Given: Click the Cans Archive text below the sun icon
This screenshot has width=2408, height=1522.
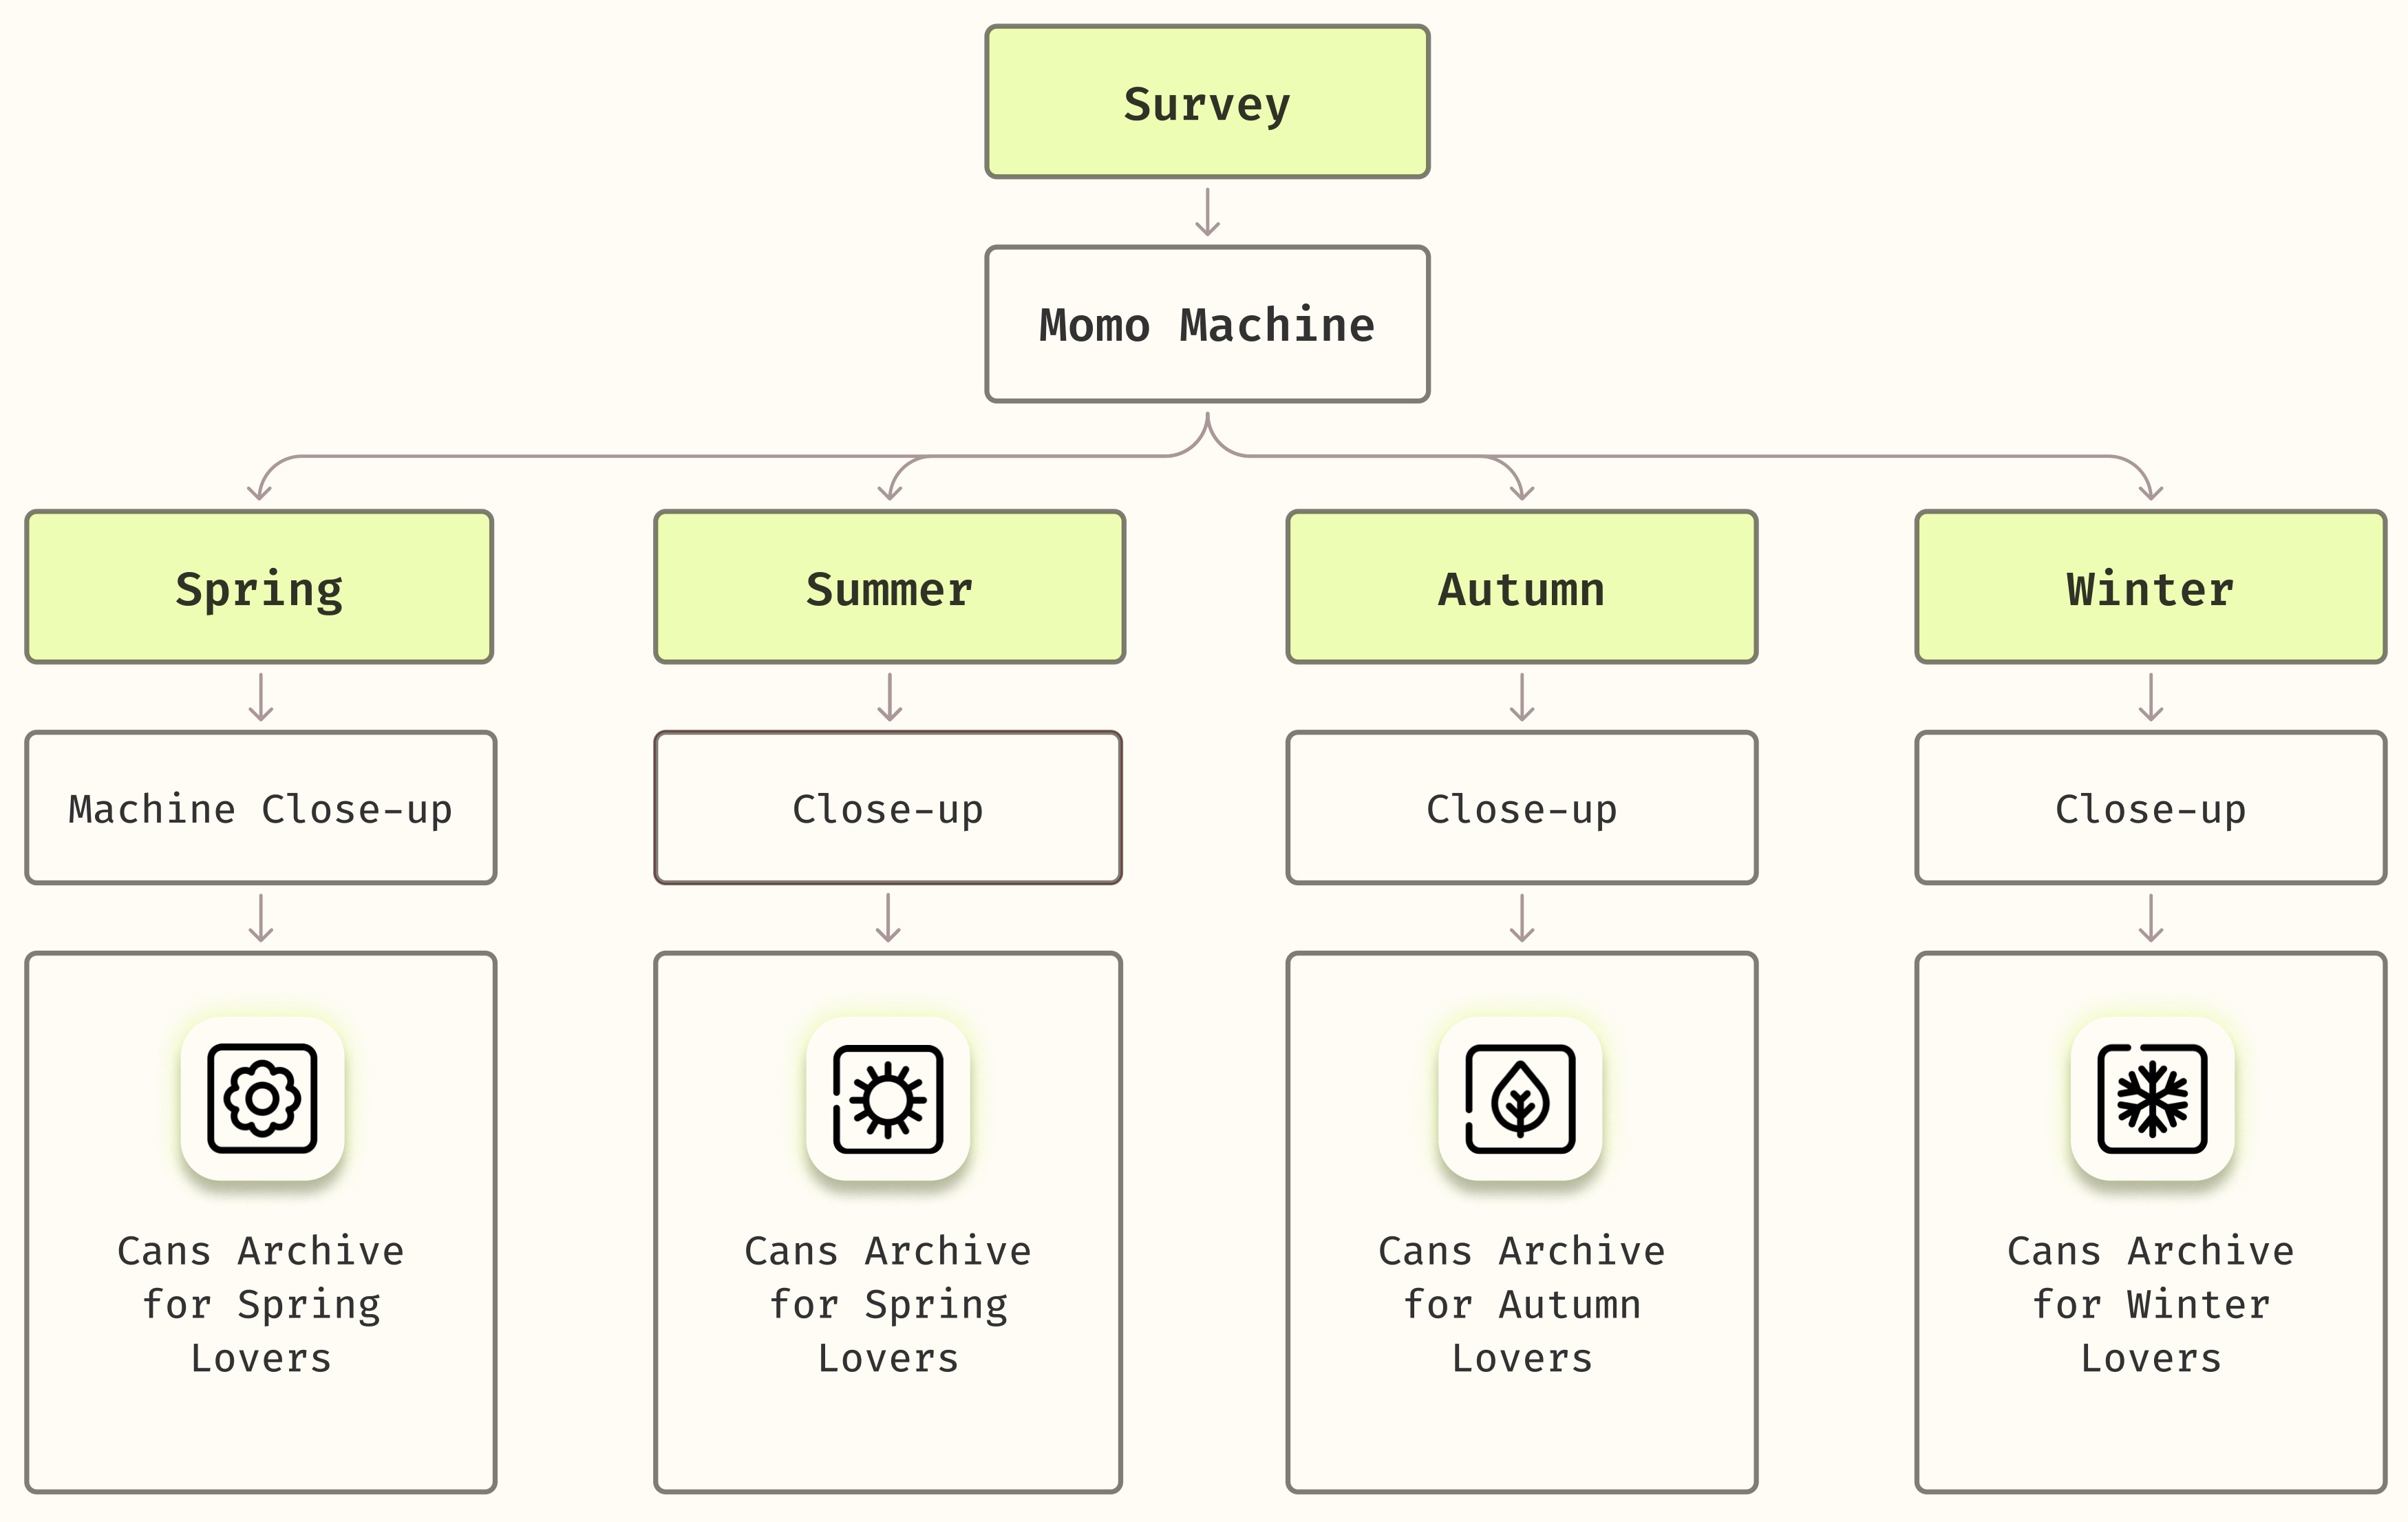Looking at the screenshot, I should click(888, 1304).
